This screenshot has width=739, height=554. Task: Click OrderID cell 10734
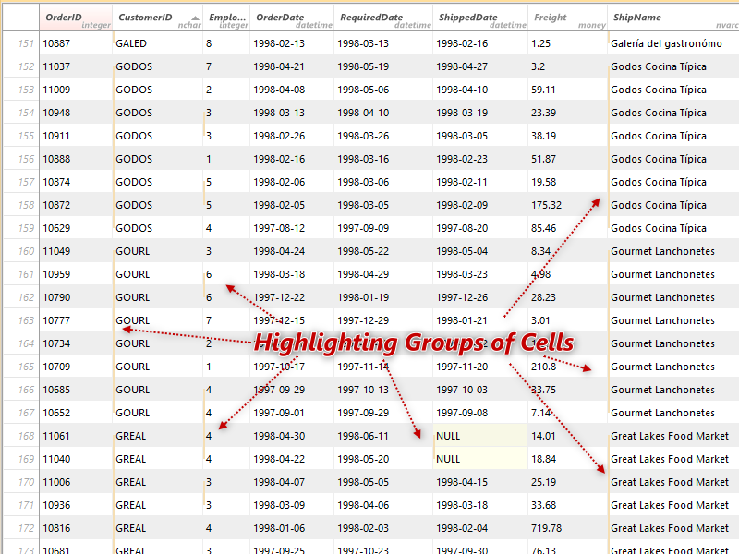(76, 343)
